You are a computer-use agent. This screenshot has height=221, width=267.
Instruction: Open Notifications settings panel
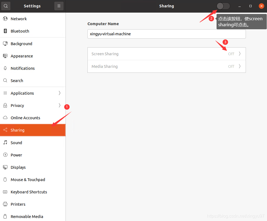pyautogui.click(x=33, y=68)
